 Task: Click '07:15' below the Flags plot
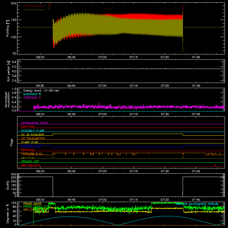coord(134,171)
